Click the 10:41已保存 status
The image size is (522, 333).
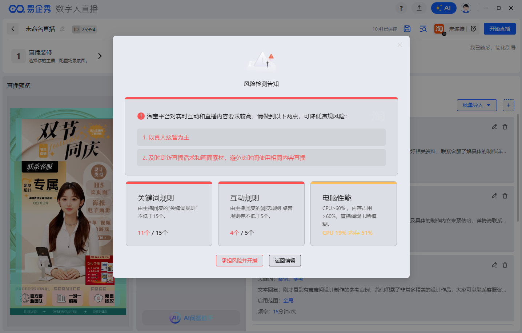[385, 29]
